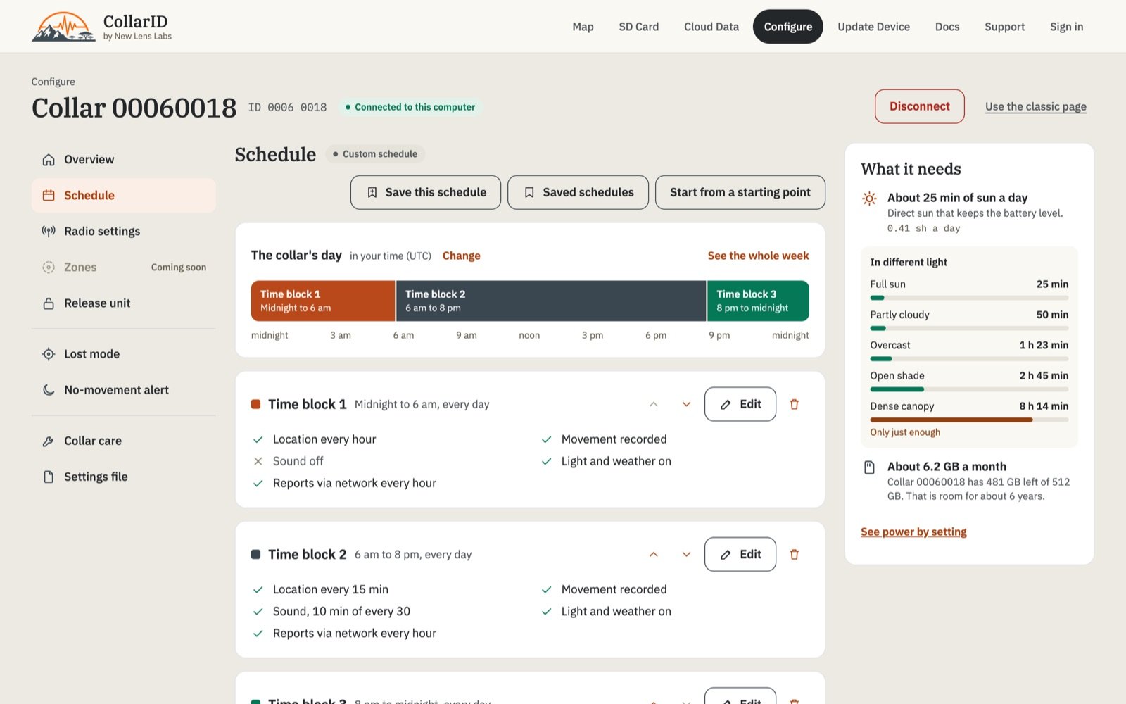Screen dimensions: 1126x704
Task: Click 'Light and weather on' in Time block 1
Action: 616,461
